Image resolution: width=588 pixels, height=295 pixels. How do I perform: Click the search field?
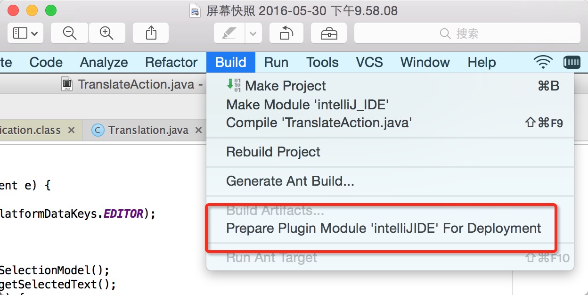tap(467, 33)
